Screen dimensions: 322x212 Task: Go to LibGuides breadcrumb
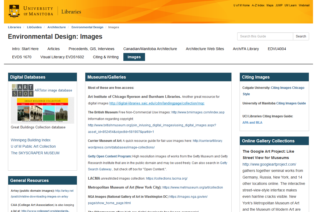point(34,27)
